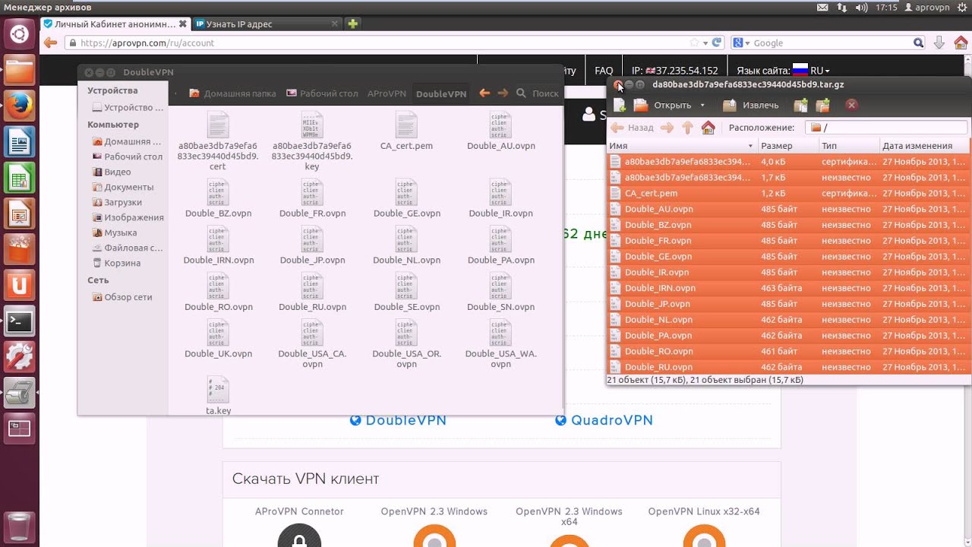
Task: Open sound volume indicator in top bar
Action: click(x=861, y=7)
